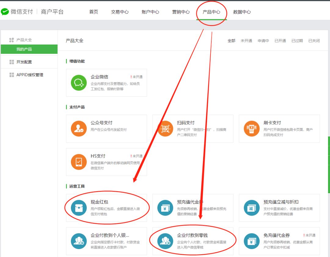This screenshot has width=330, height=257.
Task: Open the 现金红包 product title
Action: pyautogui.click(x=99, y=202)
